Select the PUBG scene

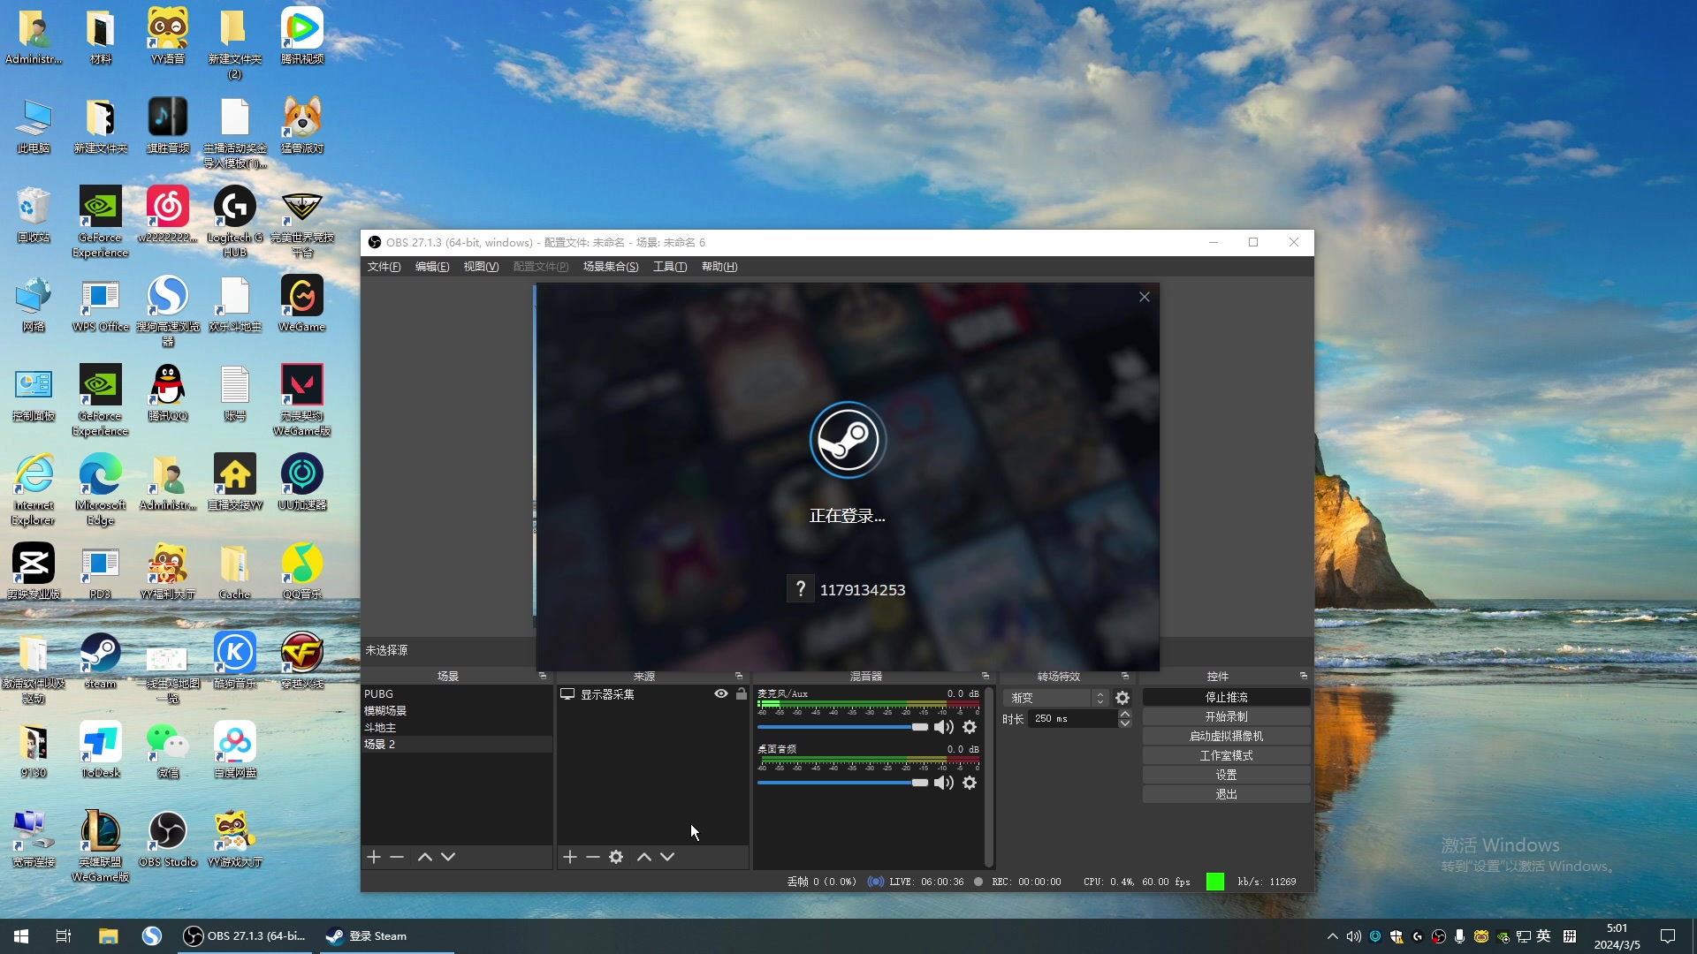point(457,694)
